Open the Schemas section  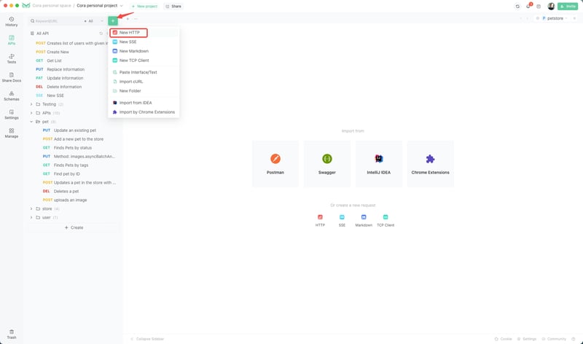pyautogui.click(x=12, y=96)
